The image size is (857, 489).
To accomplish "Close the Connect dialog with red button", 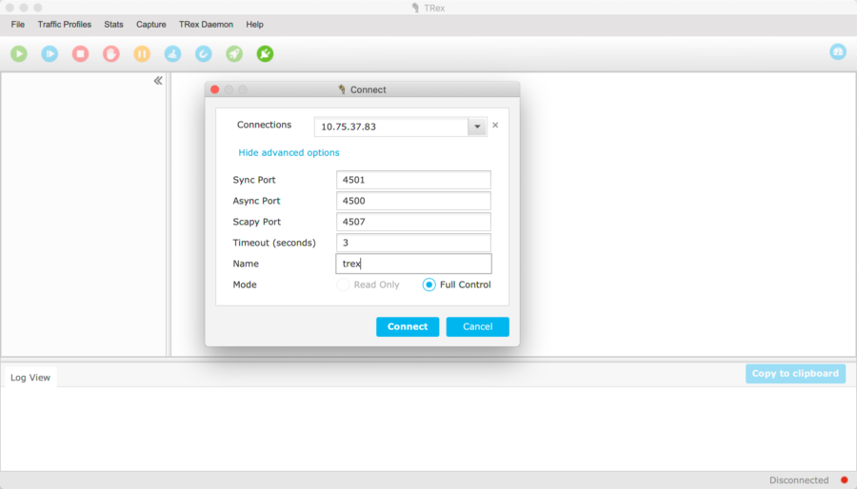I will (215, 89).
